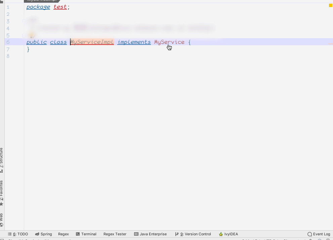Screen dimensions: 333x240
Task: Click the "package" keyword on line 1
Action: tap(38, 7)
